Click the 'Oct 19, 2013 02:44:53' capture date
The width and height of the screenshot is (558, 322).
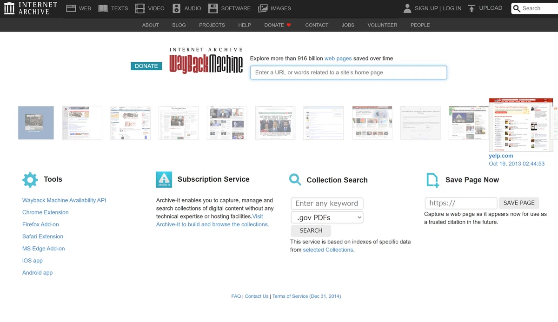click(517, 164)
